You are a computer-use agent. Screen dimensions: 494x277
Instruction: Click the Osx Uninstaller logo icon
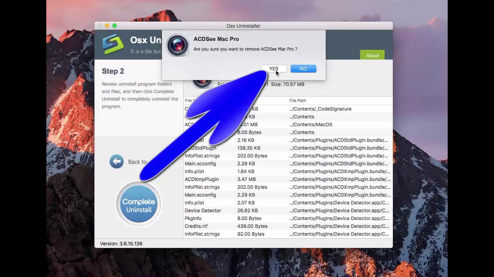pyautogui.click(x=113, y=45)
